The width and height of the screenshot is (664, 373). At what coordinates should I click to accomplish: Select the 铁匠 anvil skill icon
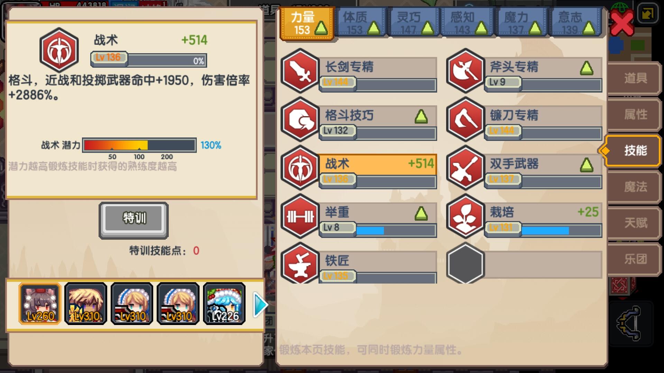(x=300, y=263)
